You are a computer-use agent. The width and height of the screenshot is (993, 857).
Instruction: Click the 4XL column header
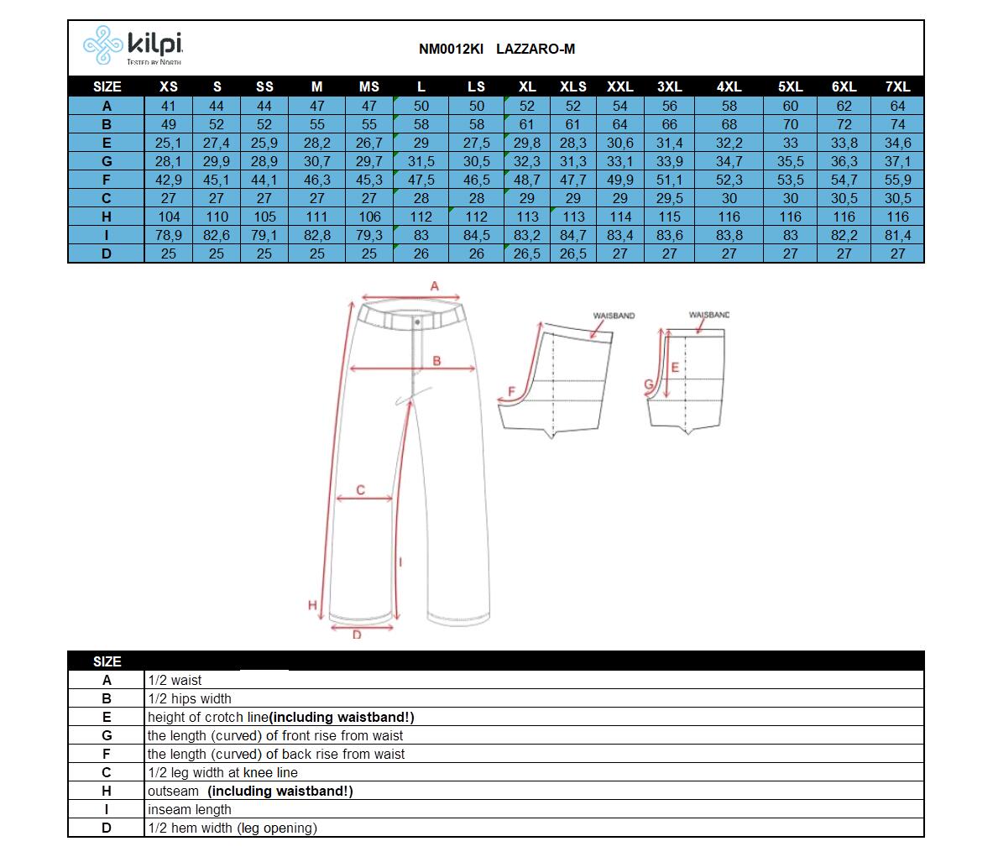click(729, 86)
